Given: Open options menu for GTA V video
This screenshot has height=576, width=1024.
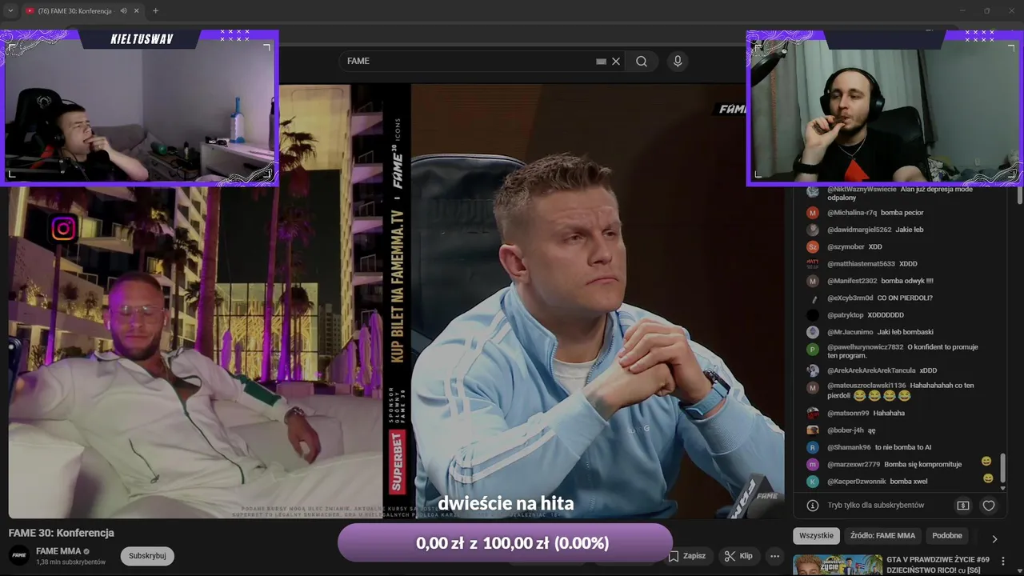Looking at the screenshot, I should tap(1003, 562).
